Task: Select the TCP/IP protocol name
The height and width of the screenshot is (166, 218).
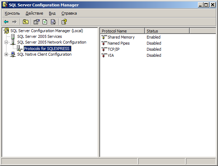Action: [114, 49]
